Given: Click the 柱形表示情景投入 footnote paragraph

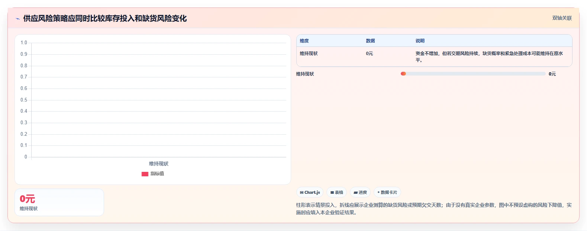Looking at the screenshot, I should [434, 209].
